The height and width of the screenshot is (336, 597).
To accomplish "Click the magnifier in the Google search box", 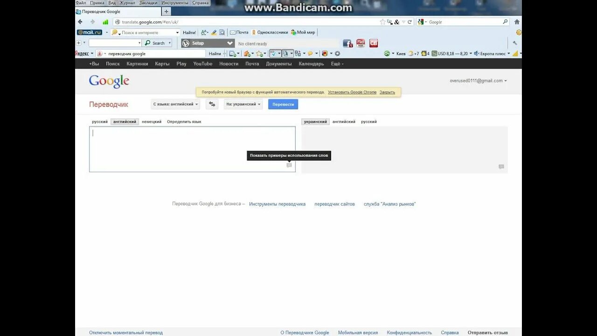I will click(x=505, y=22).
